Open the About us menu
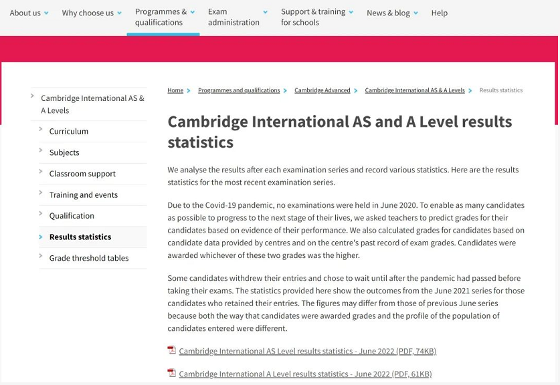The width and height of the screenshot is (560, 385). (25, 13)
